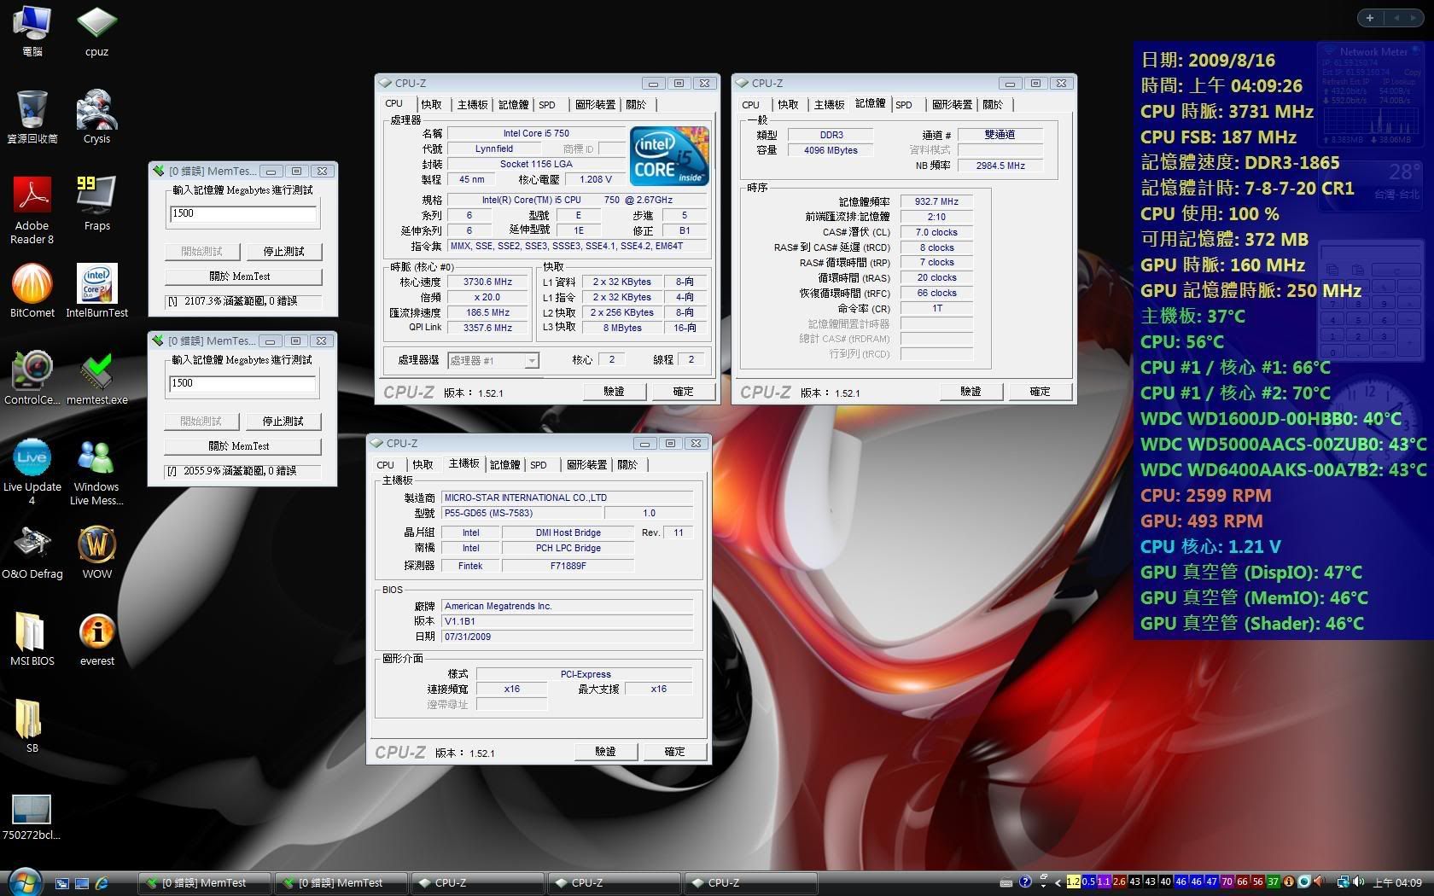
Task: Switch to first CPU-Z taskbar button
Action: 478,883
